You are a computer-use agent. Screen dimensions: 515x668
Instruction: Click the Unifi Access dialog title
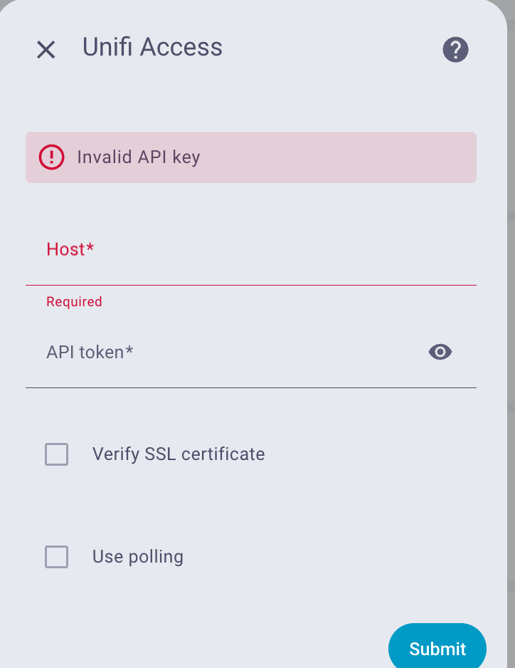152,47
